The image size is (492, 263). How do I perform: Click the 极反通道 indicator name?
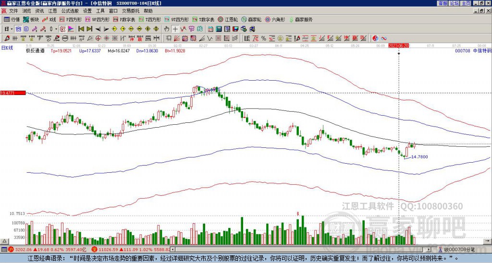35,50
